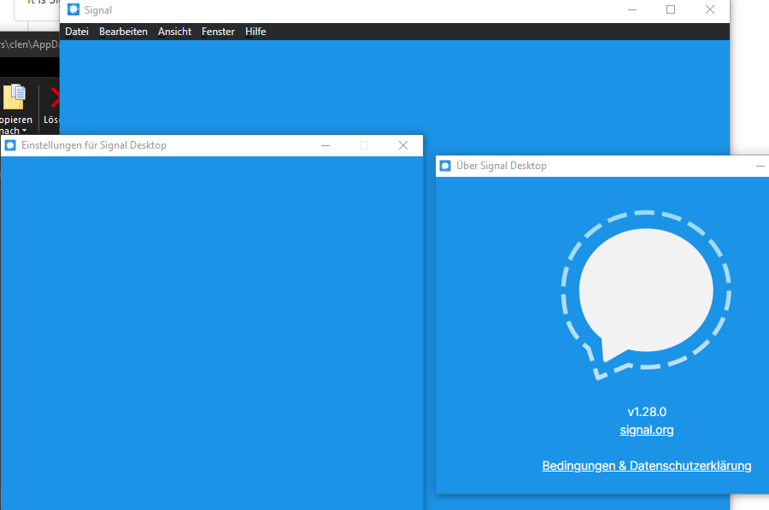Open the Hilfe menu
The height and width of the screenshot is (510, 769).
pos(255,32)
